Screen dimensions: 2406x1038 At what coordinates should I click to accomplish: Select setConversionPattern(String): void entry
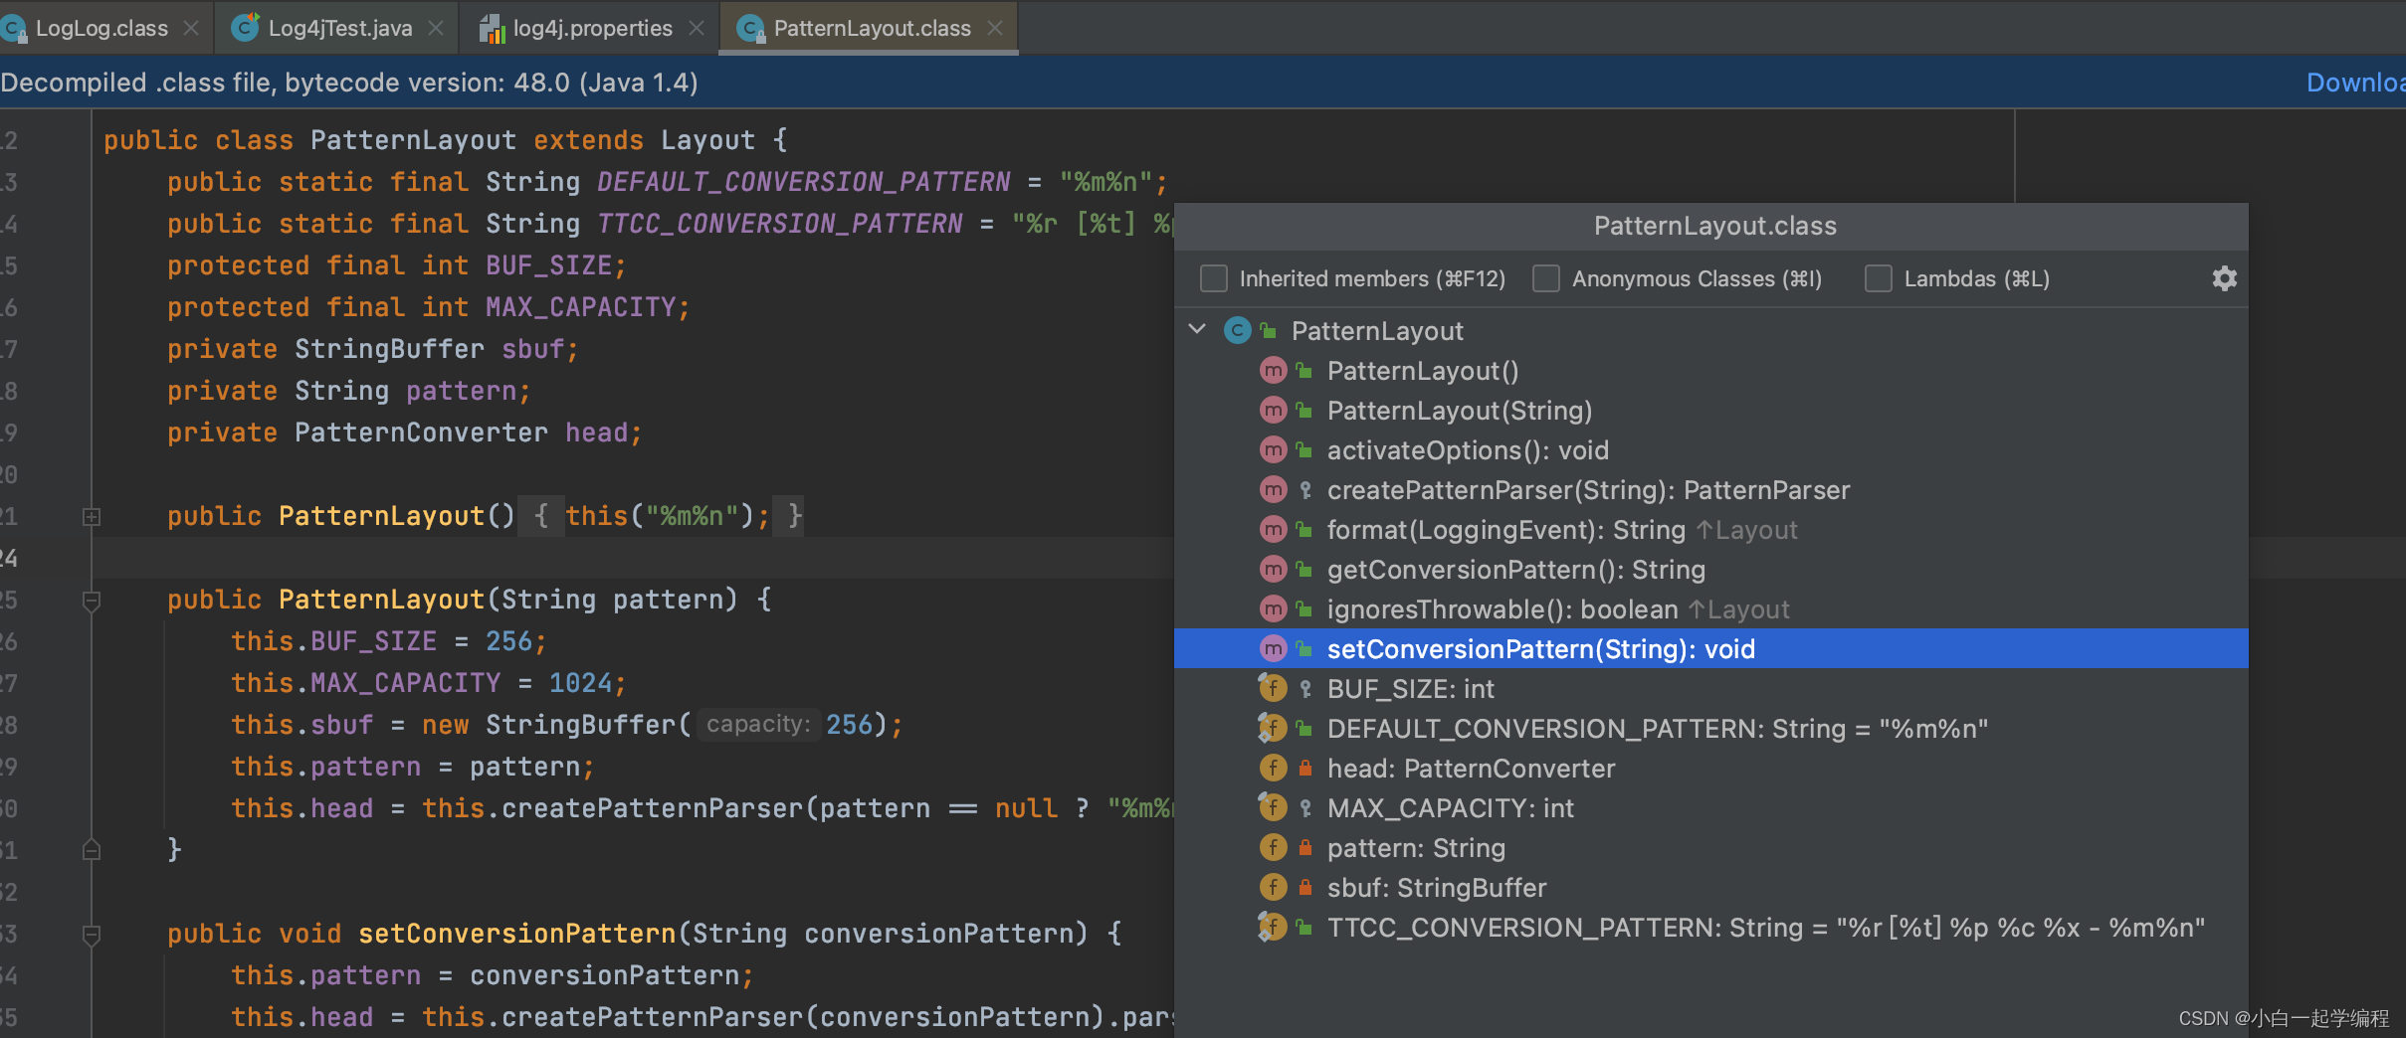tap(1710, 649)
